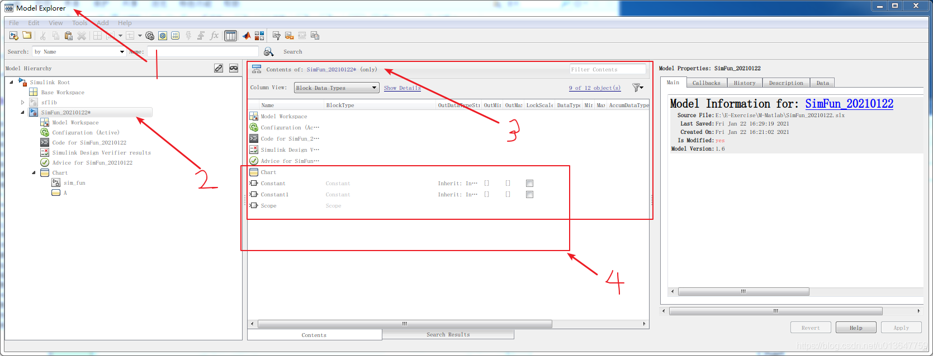Click the hierarchy icon beside Contents of
Image resolution: width=933 pixels, height=356 pixels.
pyautogui.click(x=257, y=69)
